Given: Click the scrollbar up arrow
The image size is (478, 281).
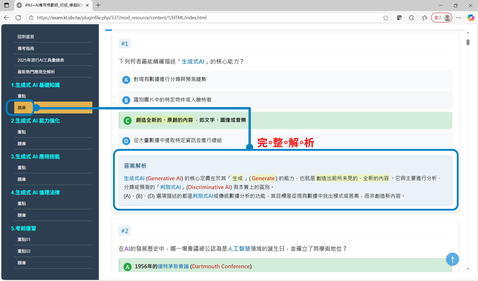Looking at the screenshot, I should click(x=468, y=33).
